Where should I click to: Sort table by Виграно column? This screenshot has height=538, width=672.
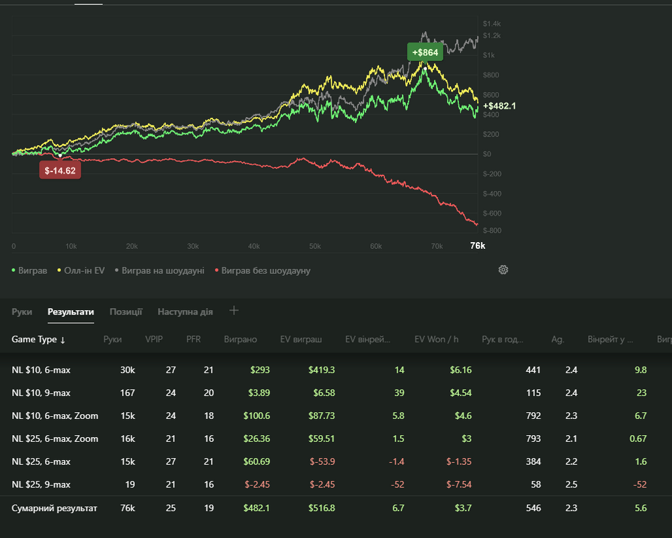[x=240, y=340]
